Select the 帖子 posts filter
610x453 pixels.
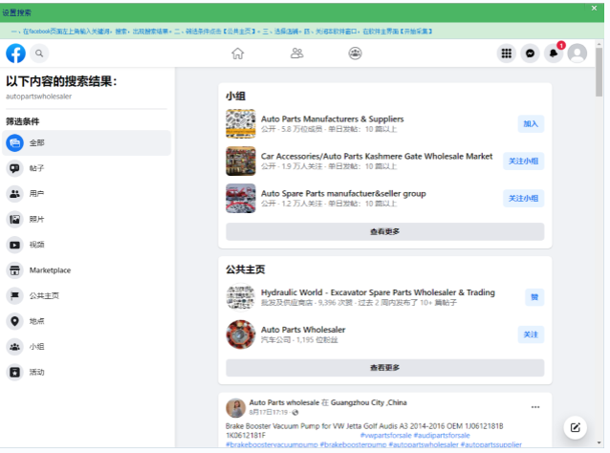86,168
